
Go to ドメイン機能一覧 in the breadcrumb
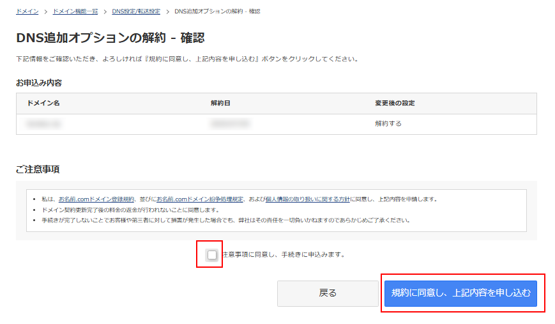point(75,12)
